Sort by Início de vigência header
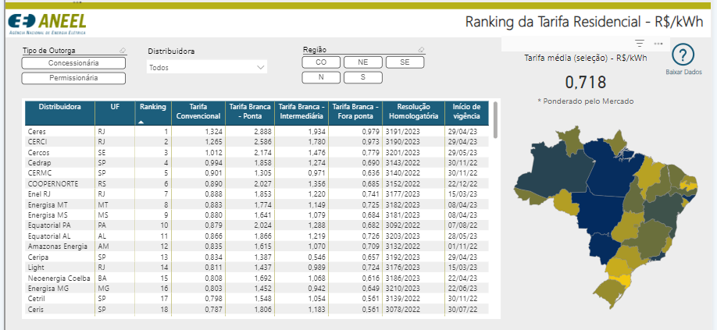 (466, 112)
